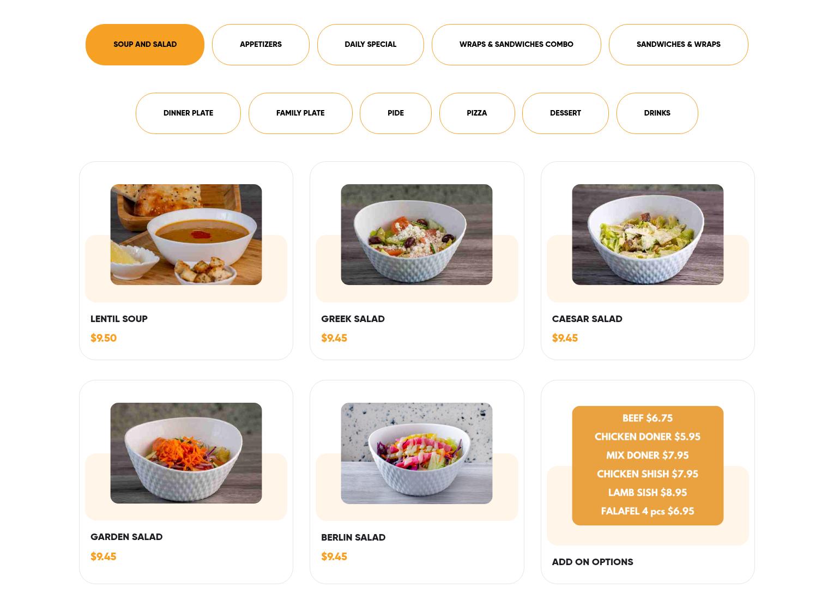
Task: Open the Dinner Plate category
Action: click(x=188, y=113)
